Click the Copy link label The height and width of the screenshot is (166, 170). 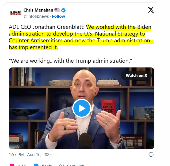click(x=75, y=165)
